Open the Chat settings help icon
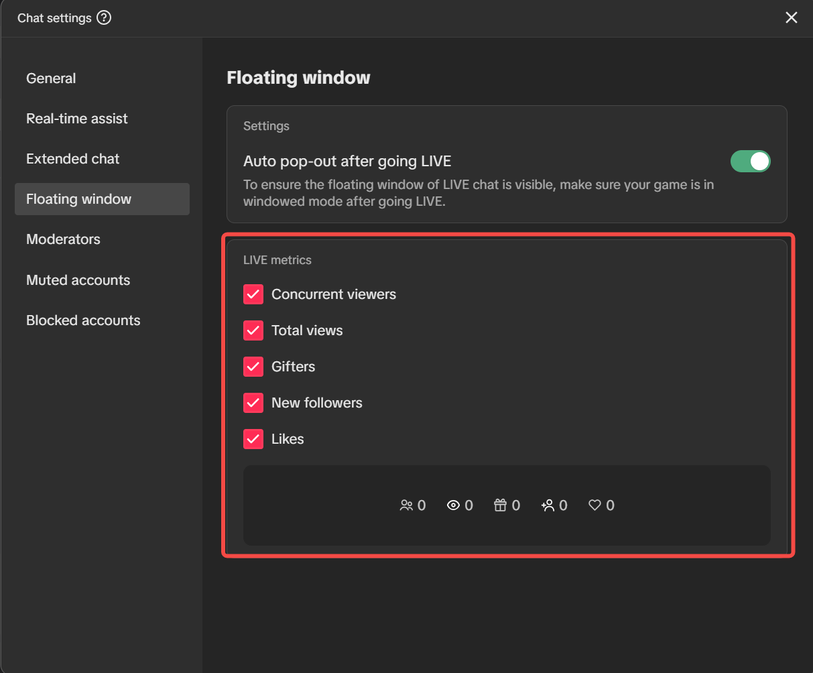 [x=104, y=18]
